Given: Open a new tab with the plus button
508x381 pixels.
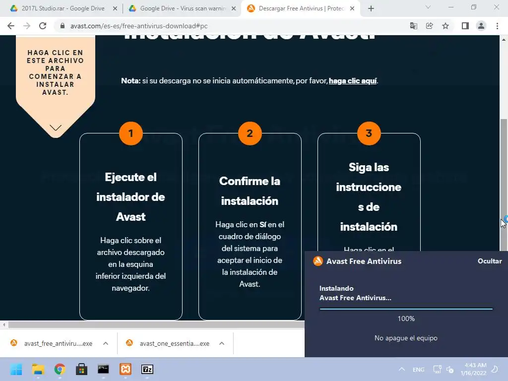Looking at the screenshot, I should coord(371,9).
